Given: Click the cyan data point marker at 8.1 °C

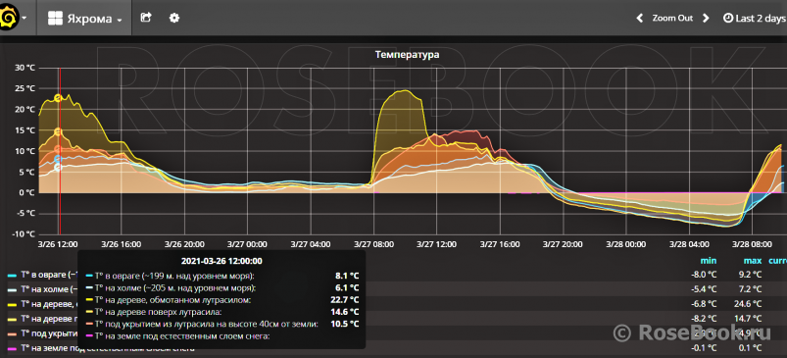Looking at the screenshot, I should (x=58, y=159).
